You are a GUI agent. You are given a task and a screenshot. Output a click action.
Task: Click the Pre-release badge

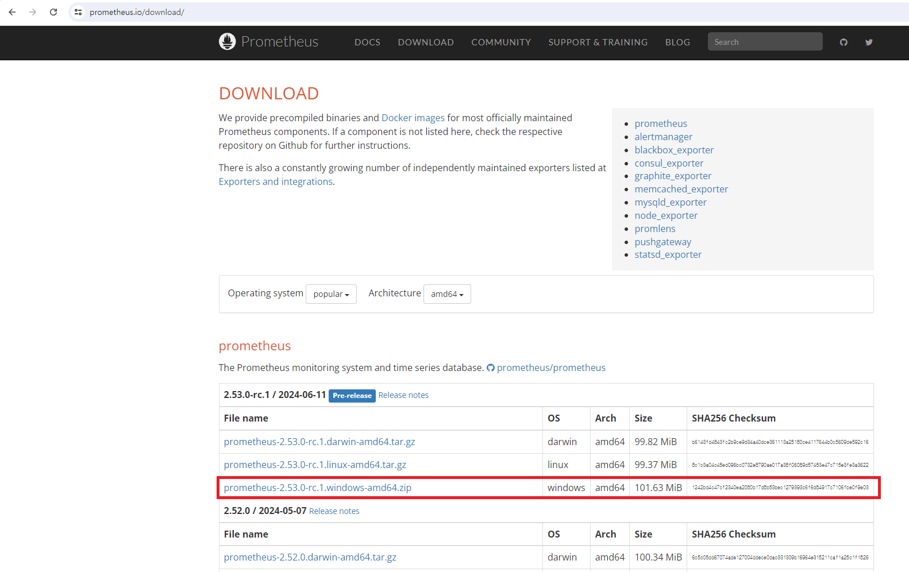352,396
